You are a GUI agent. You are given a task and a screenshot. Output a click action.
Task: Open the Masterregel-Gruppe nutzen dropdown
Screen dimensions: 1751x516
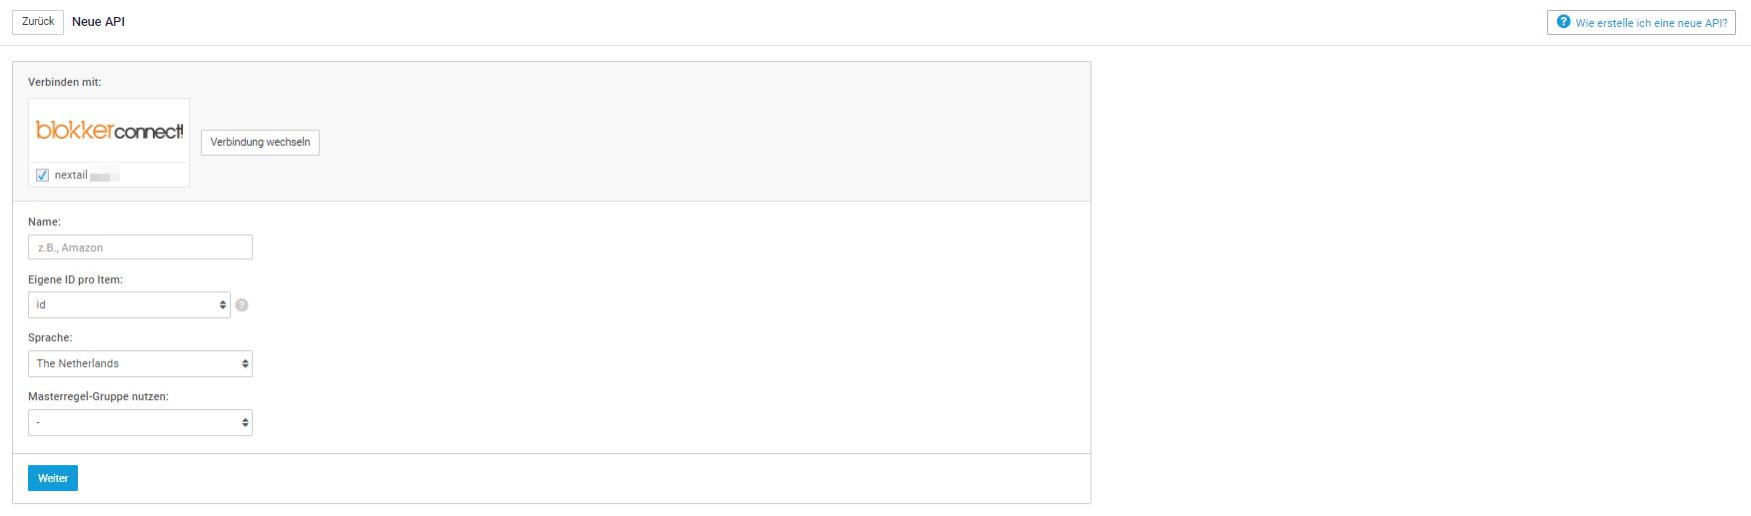pos(140,423)
